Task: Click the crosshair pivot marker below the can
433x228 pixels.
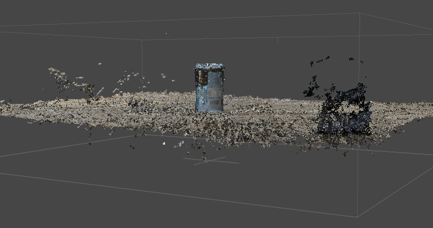Action: coord(211,160)
